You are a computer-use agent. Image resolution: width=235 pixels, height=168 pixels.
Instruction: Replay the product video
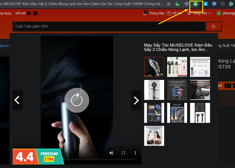pos(77,100)
